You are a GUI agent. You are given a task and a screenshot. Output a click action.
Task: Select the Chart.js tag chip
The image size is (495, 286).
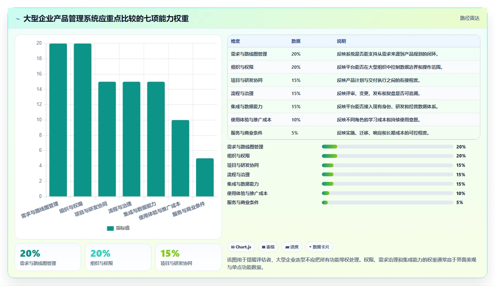click(x=241, y=247)
